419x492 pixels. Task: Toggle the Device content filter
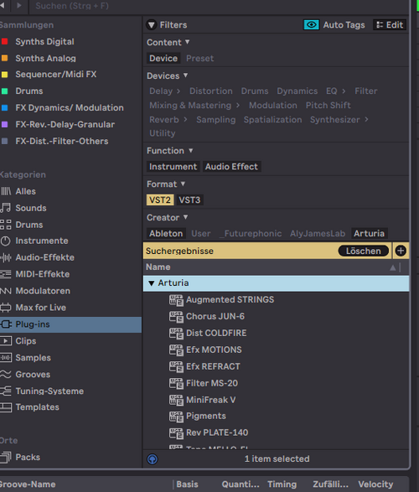[163, 59]
